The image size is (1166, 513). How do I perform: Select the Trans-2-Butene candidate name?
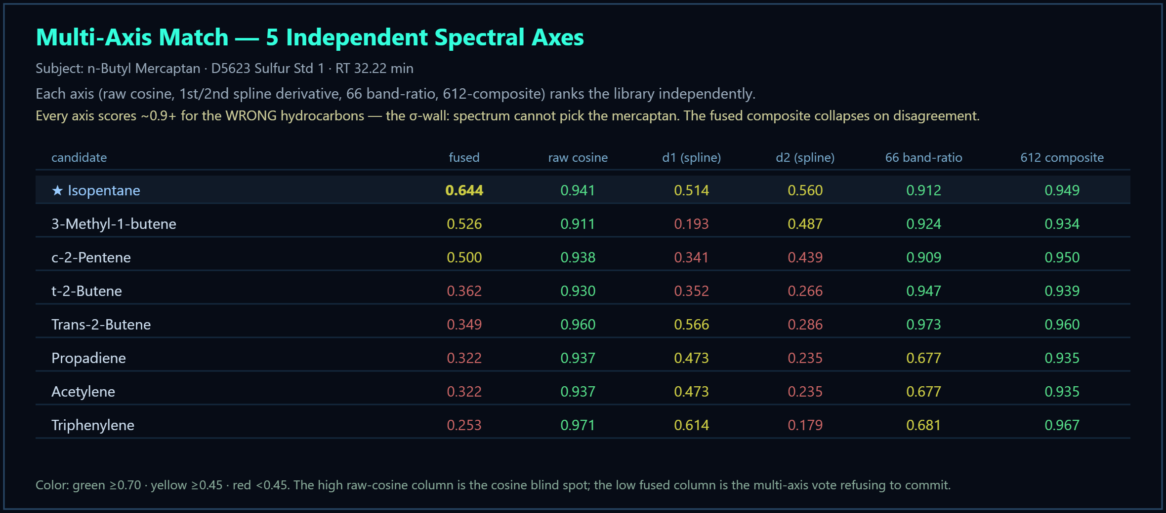point(101,325)
